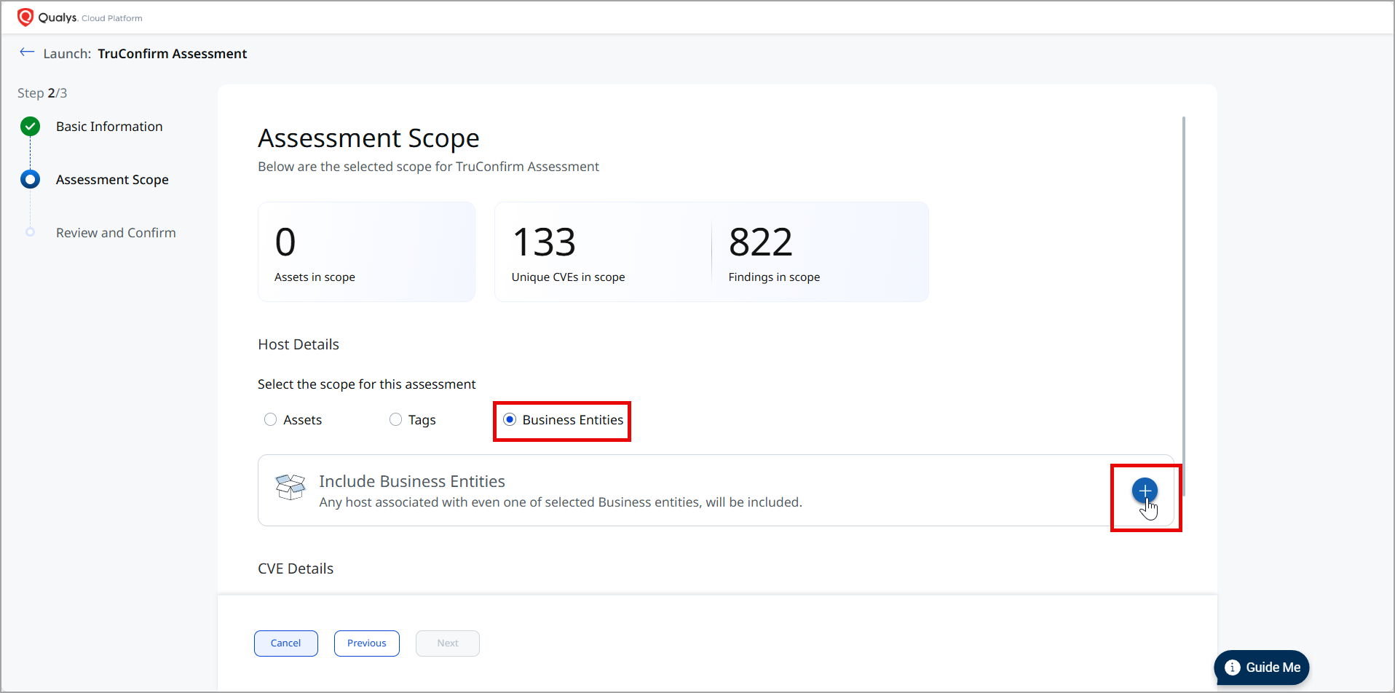Click the info icon in Guide Me

1232,668
